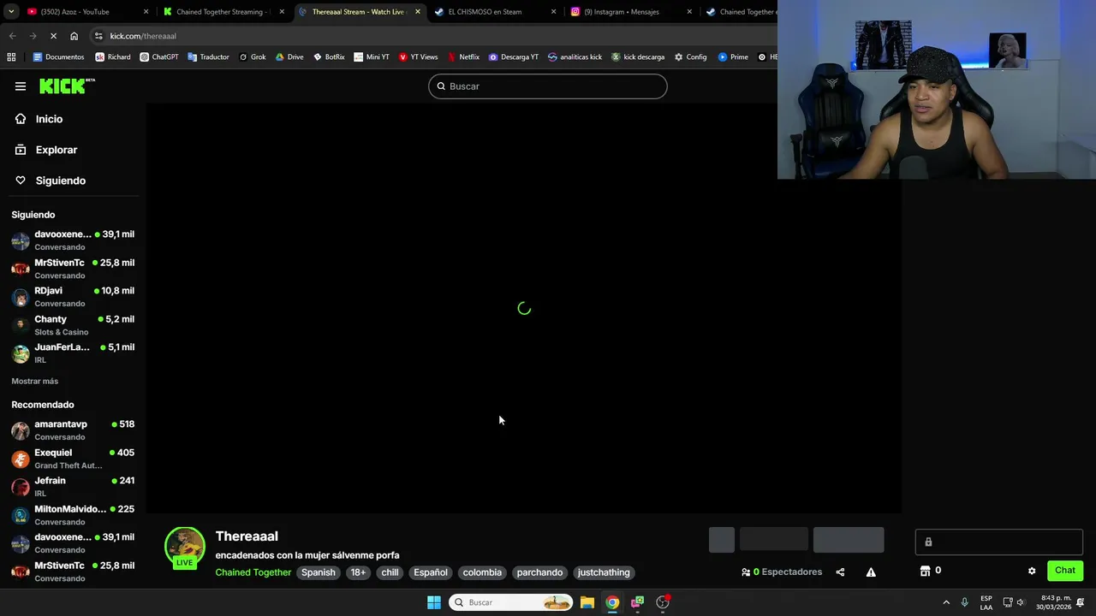Click the browser home icon
This screenshot has height=616, width=1096.
click(74, 36)
